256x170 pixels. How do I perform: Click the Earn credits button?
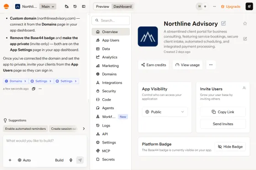(154, 65)
